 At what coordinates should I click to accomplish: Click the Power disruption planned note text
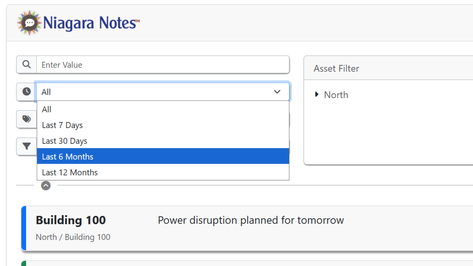251,220
